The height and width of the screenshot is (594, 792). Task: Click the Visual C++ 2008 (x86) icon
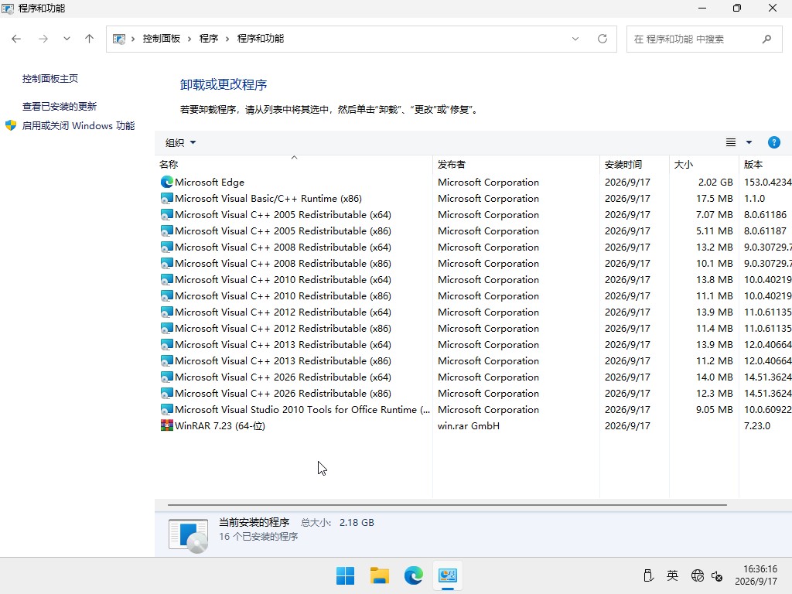[x=167, y=263]
